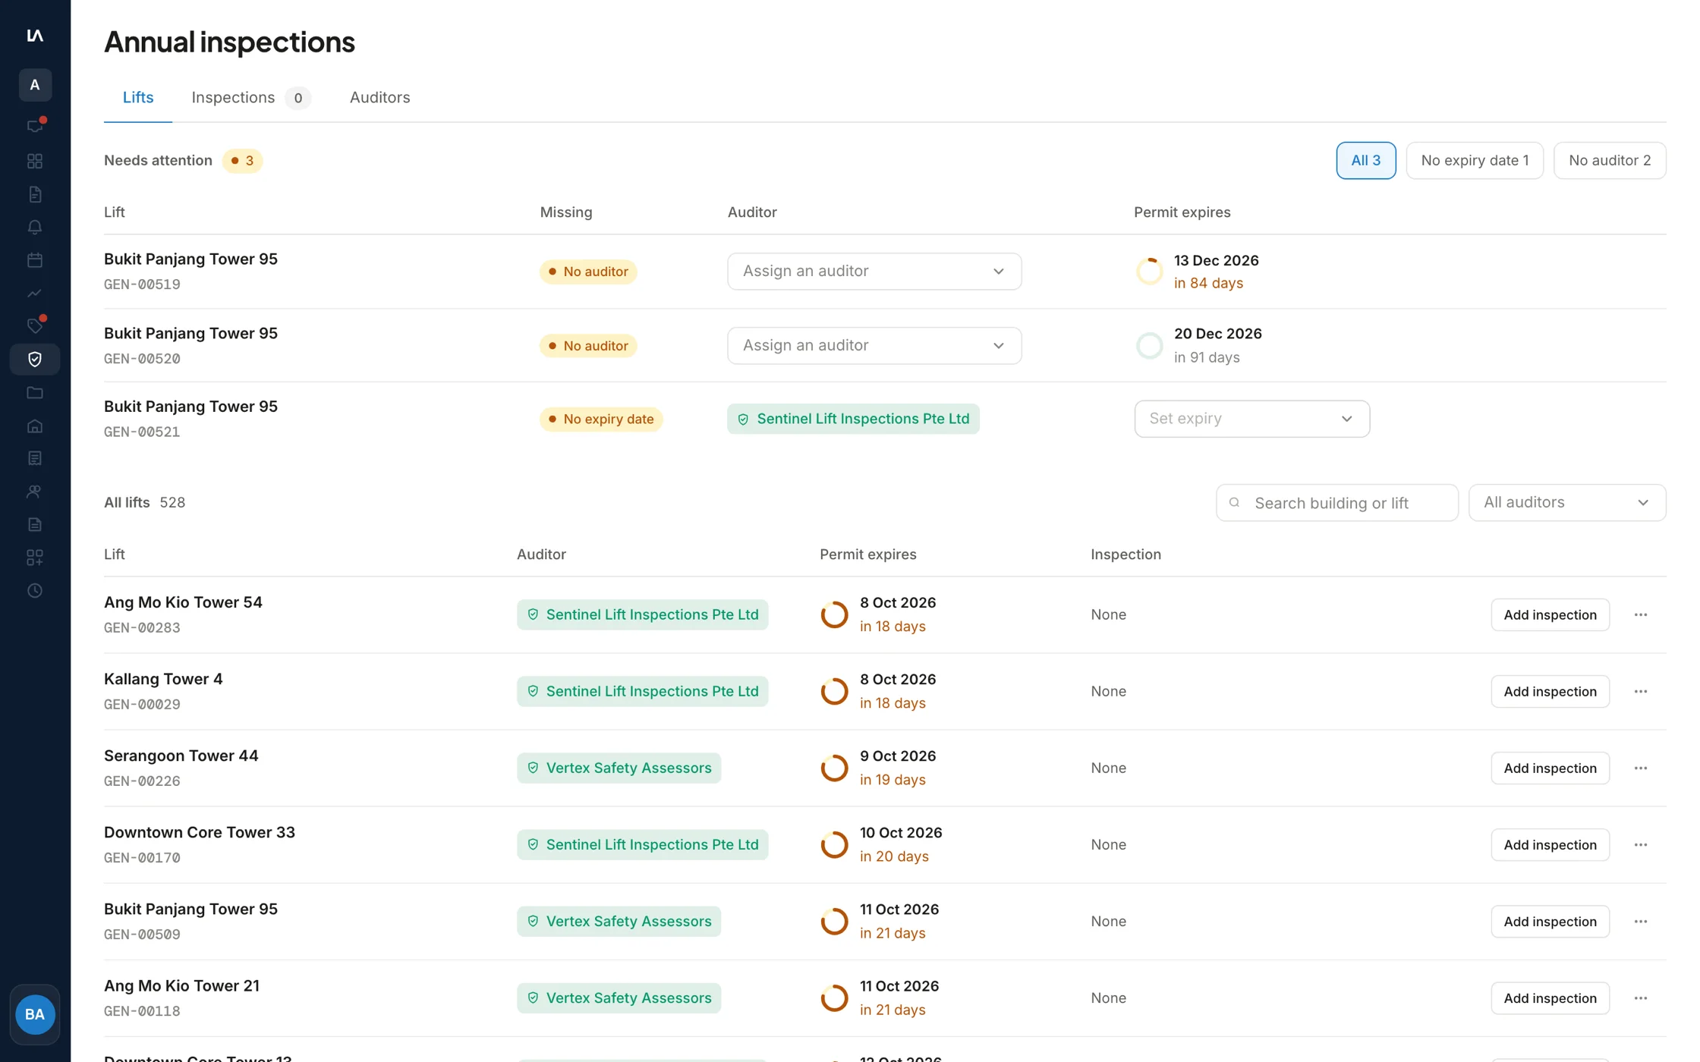Viewport: 1700px width, 1062px height.
Task: Click the Search building or lift field
Action: 1336,502
